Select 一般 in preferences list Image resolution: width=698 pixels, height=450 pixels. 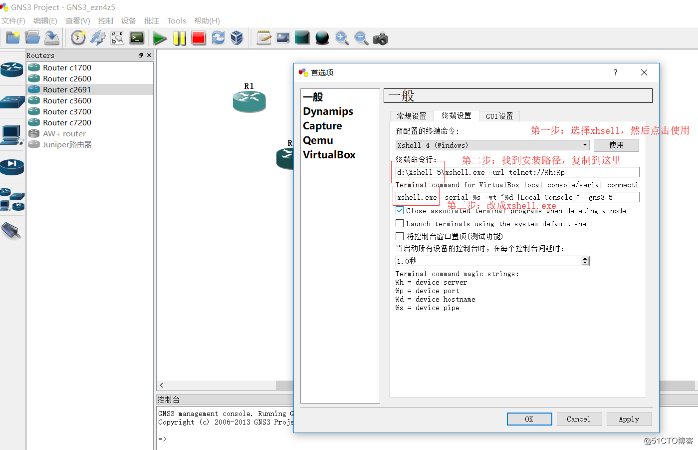coord(313,97)
